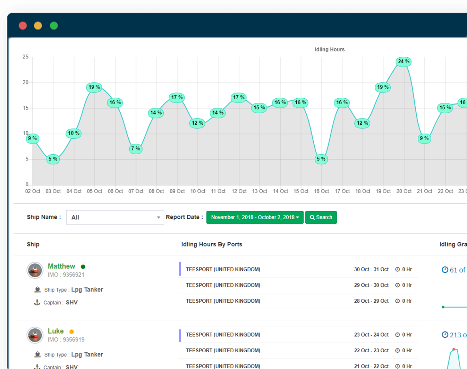
Task: Click Matthew's ship avatar thumbnail
Action: tap(35, 270)
